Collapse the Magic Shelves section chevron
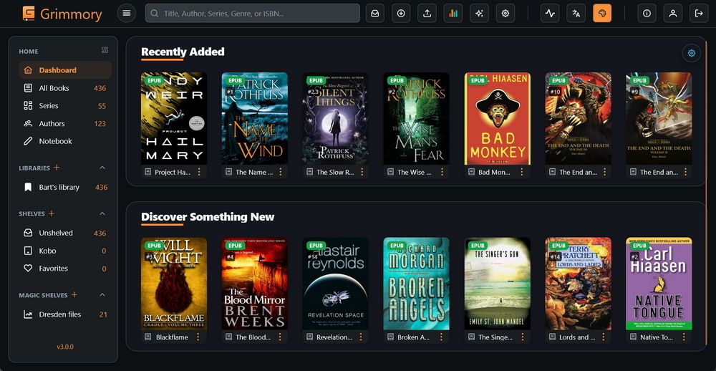Viewport: 716px width, 371px height. point(102,294)
